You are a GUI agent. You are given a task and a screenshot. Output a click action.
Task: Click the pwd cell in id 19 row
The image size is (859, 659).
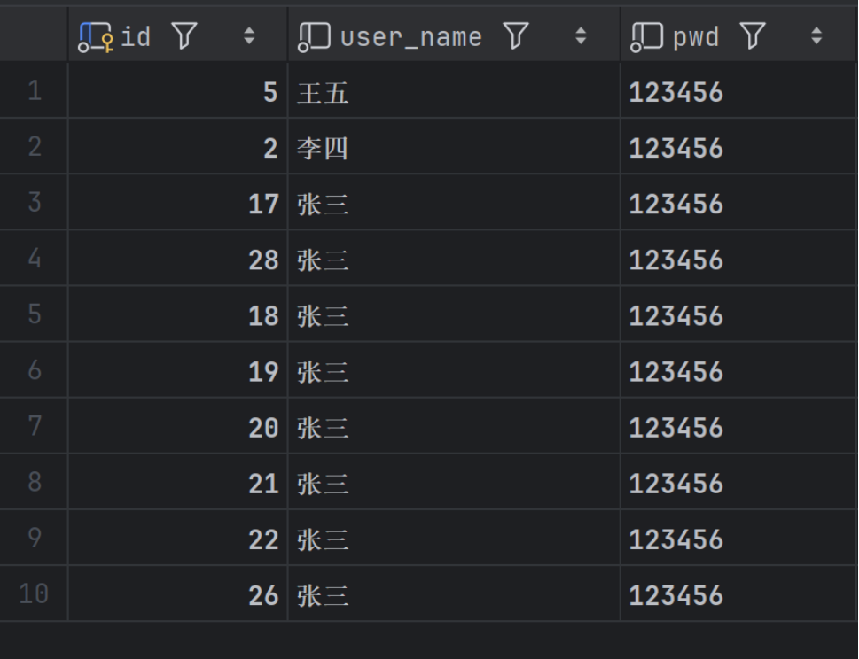click(x=739, y=370)
